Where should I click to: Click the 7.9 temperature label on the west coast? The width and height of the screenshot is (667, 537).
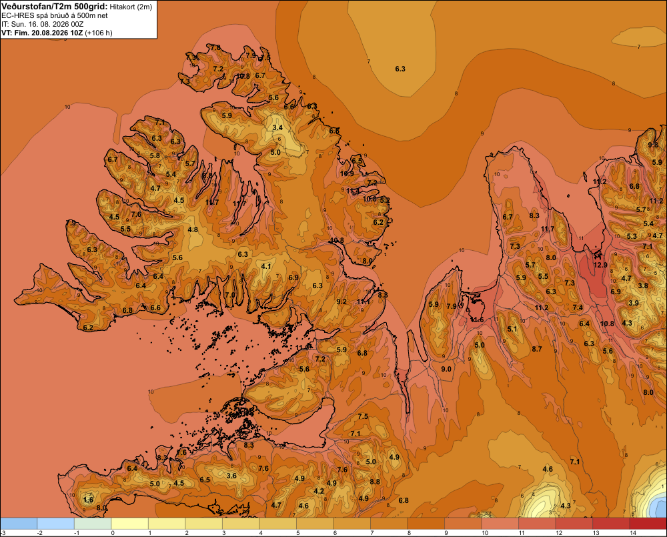[71, 223]
